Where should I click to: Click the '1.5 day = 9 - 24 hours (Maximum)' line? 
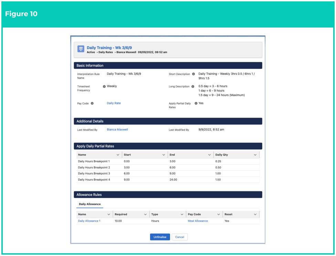222,95
